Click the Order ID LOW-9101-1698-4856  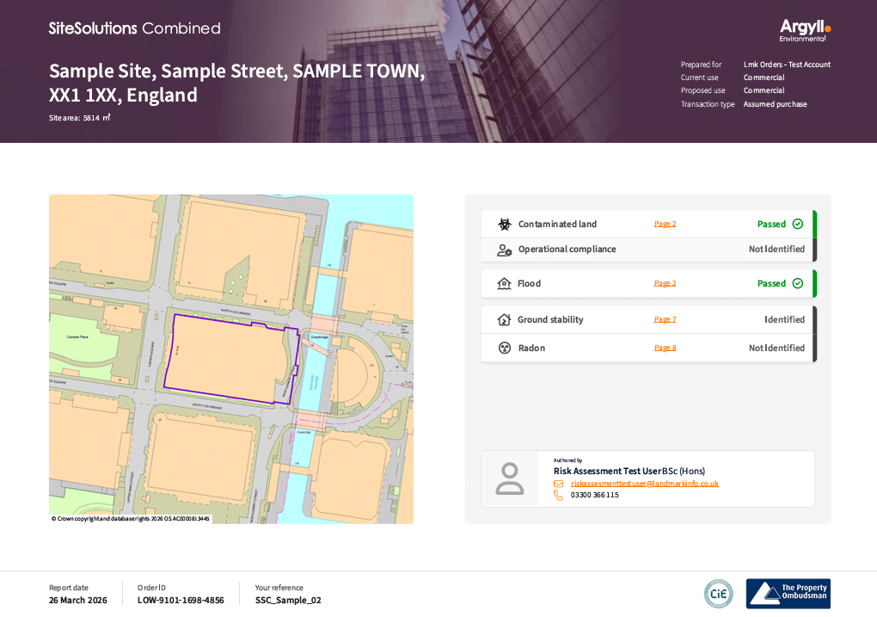[181, 601]
